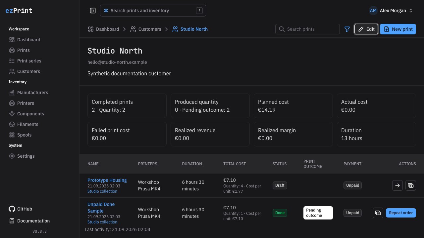424x238 pixels.
Task: Click the v0.8.8 version label
Action: click(x=40, y=231)
